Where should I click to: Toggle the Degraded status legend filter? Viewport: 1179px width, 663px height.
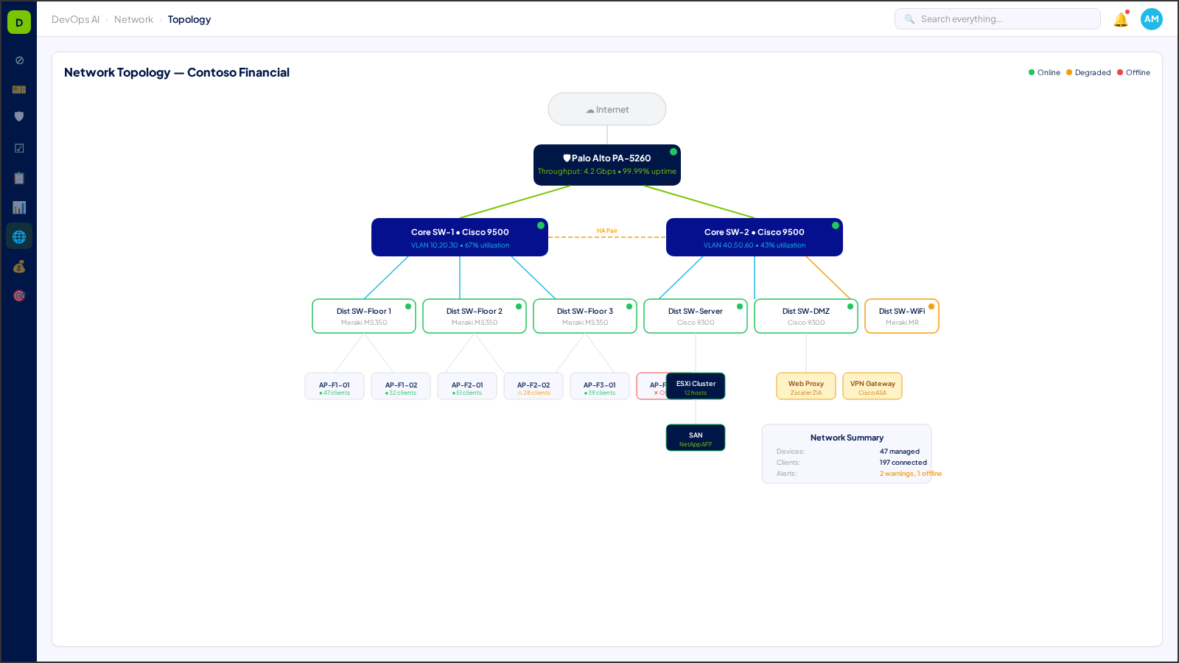(1089, 72)
